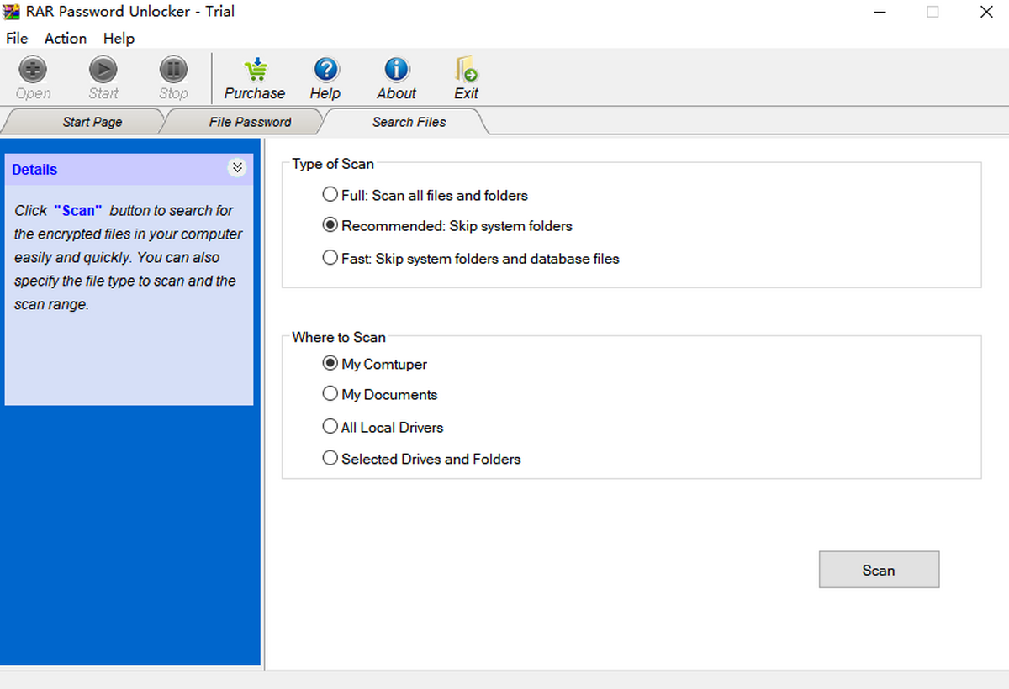Click the Where to Scan group label
This screenshot has height=689, width=1009.
[x=339, y=337]
